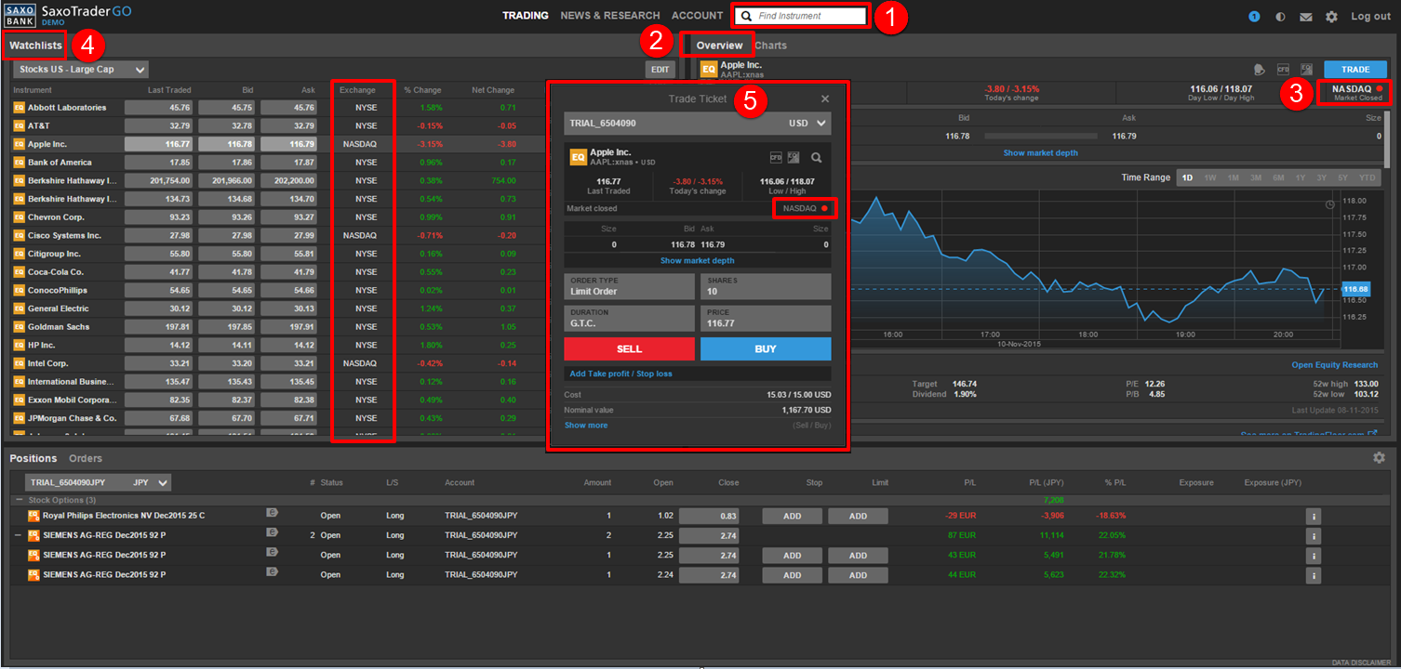Switch to the Orders tab
This screenshot has height=669, width=1401.
coord(86,458)
